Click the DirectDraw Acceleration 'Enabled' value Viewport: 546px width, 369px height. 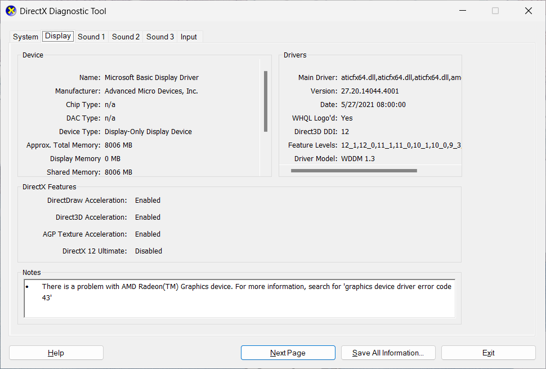[147, 201]
